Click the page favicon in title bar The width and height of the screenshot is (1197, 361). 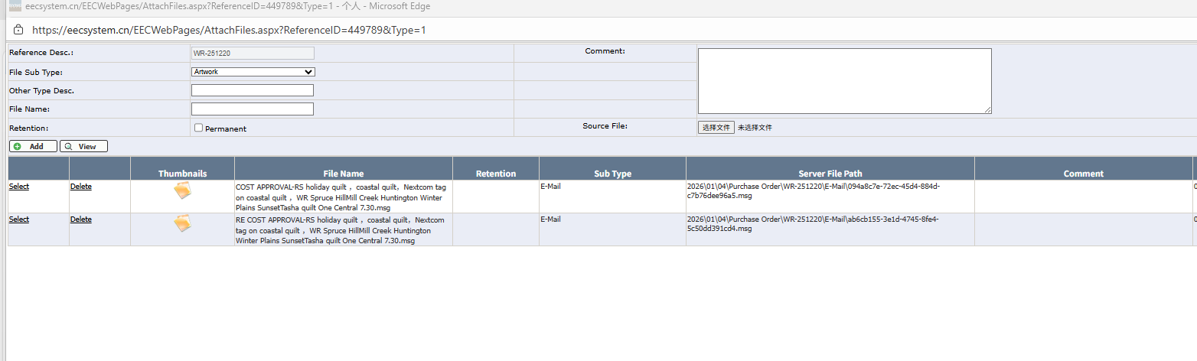[15, 7]
